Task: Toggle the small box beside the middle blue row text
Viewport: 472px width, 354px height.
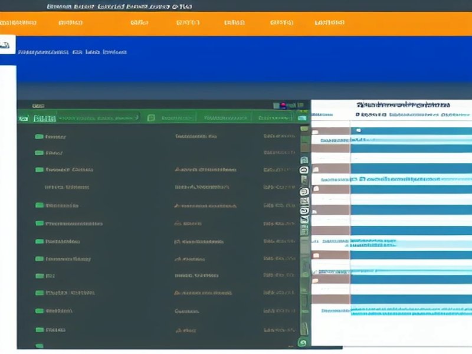Action: pos(363,178)
